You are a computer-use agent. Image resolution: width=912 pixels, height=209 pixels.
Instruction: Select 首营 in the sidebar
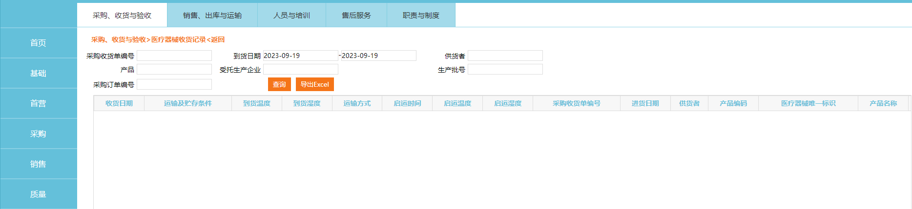pos(39,103)
